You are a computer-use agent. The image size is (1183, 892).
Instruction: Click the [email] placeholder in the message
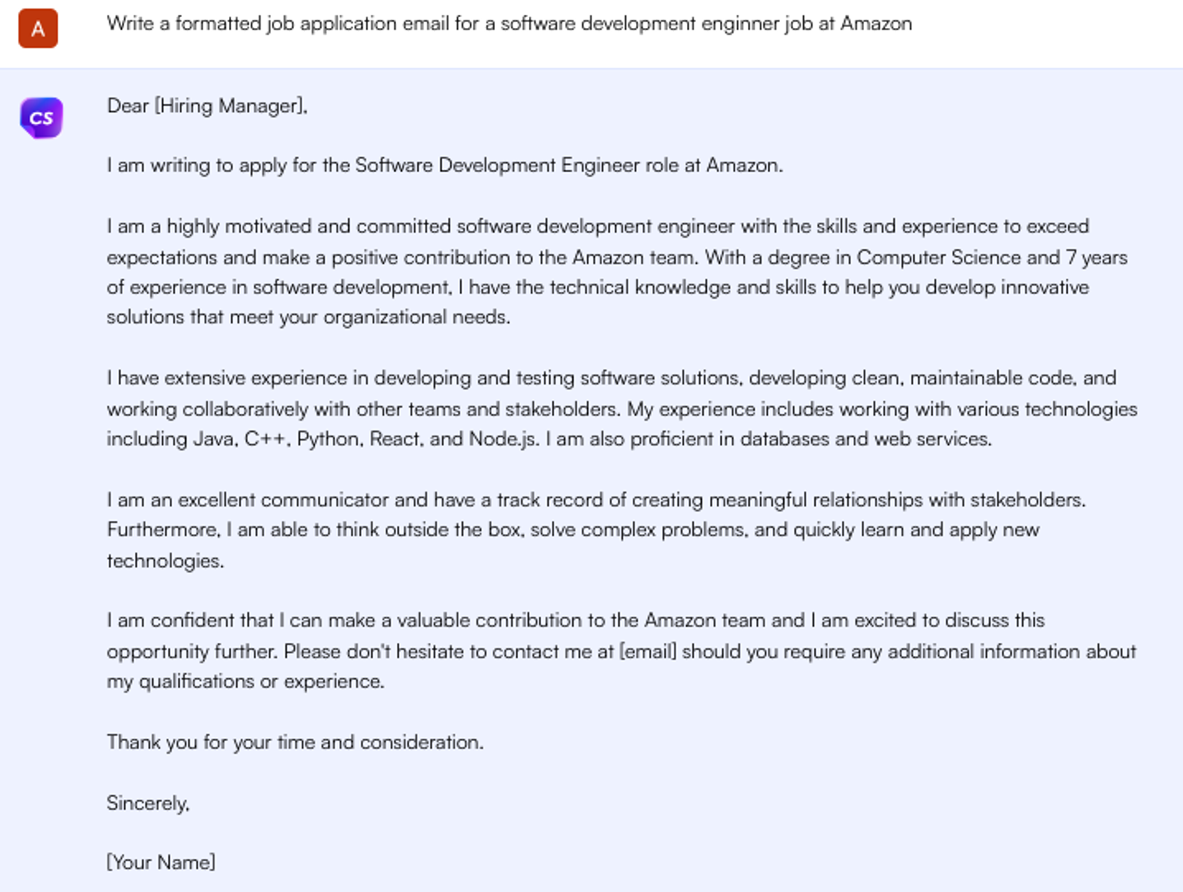(648, 651)
